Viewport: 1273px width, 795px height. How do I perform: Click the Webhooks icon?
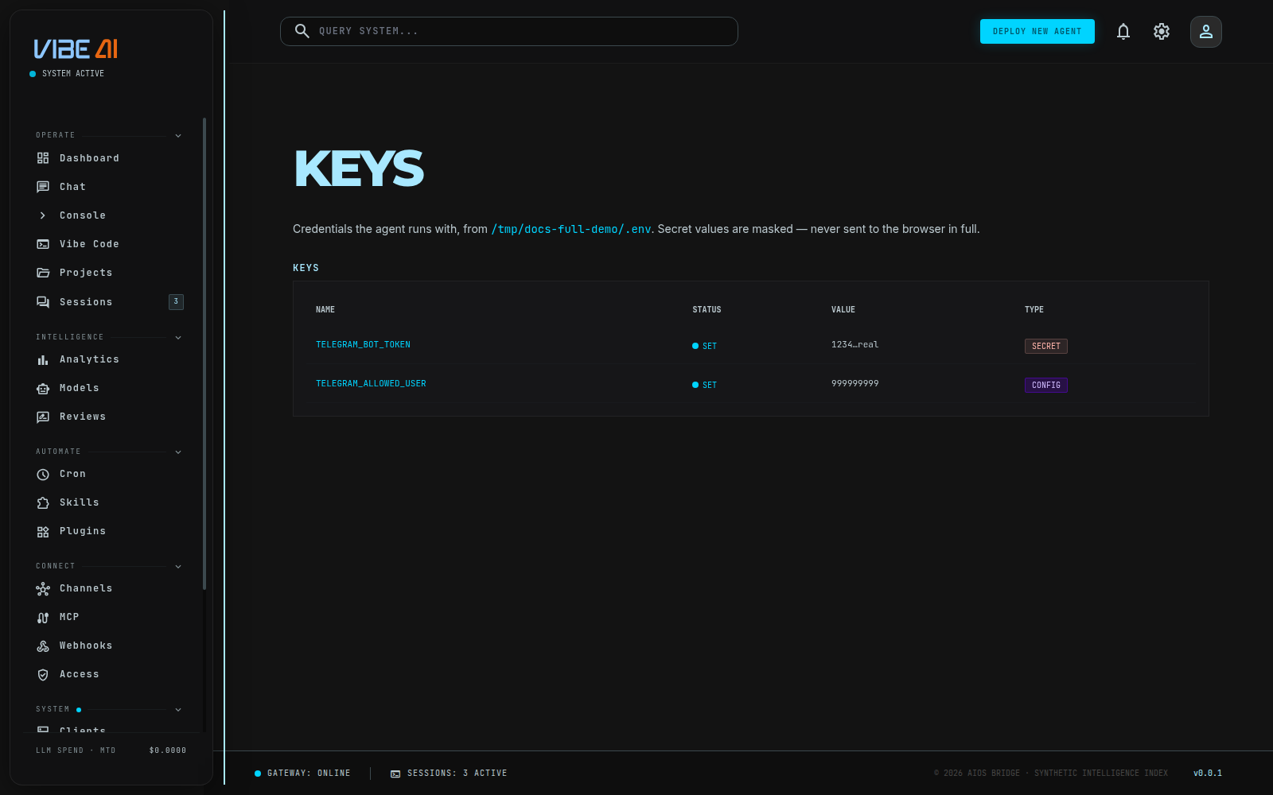[x=43, y=646]
